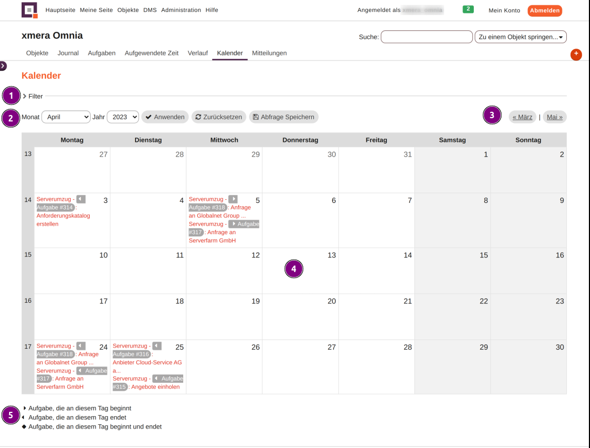Viewport: 590px width, 448px height.
Task: Click the day cell for April 30
Action: click(528, 367)
